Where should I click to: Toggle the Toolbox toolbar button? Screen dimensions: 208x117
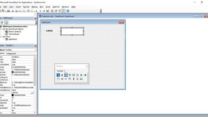tap(63, 11)
